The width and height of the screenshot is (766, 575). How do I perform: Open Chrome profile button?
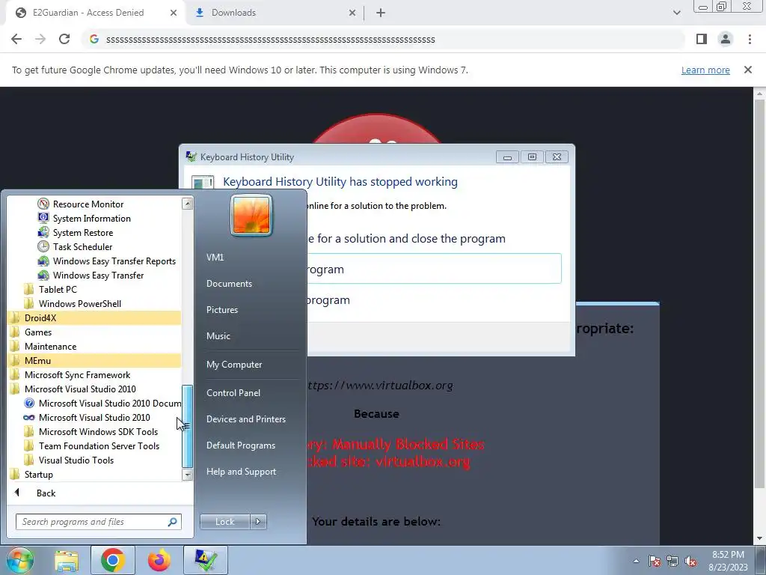(726, 39)
